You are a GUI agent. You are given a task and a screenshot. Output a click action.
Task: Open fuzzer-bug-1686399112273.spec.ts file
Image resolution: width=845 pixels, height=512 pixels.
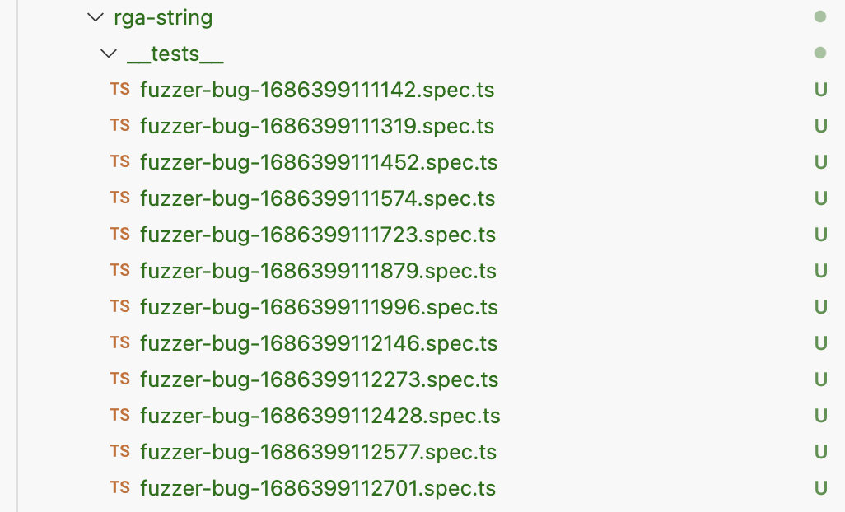[x=319, y=379]
